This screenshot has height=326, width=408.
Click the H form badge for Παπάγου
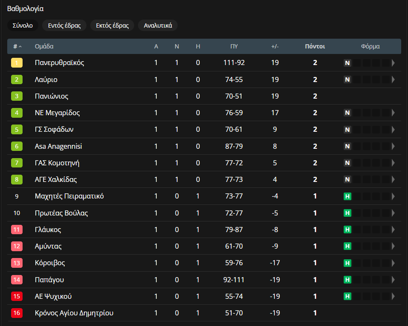coord(348,280)
